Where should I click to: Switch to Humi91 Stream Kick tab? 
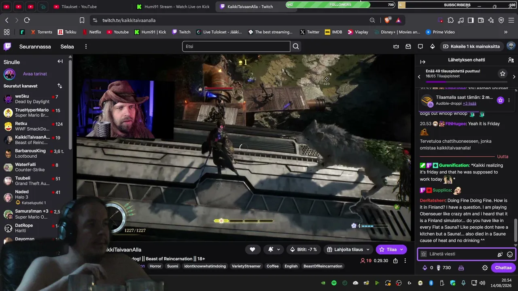point(174,6)
